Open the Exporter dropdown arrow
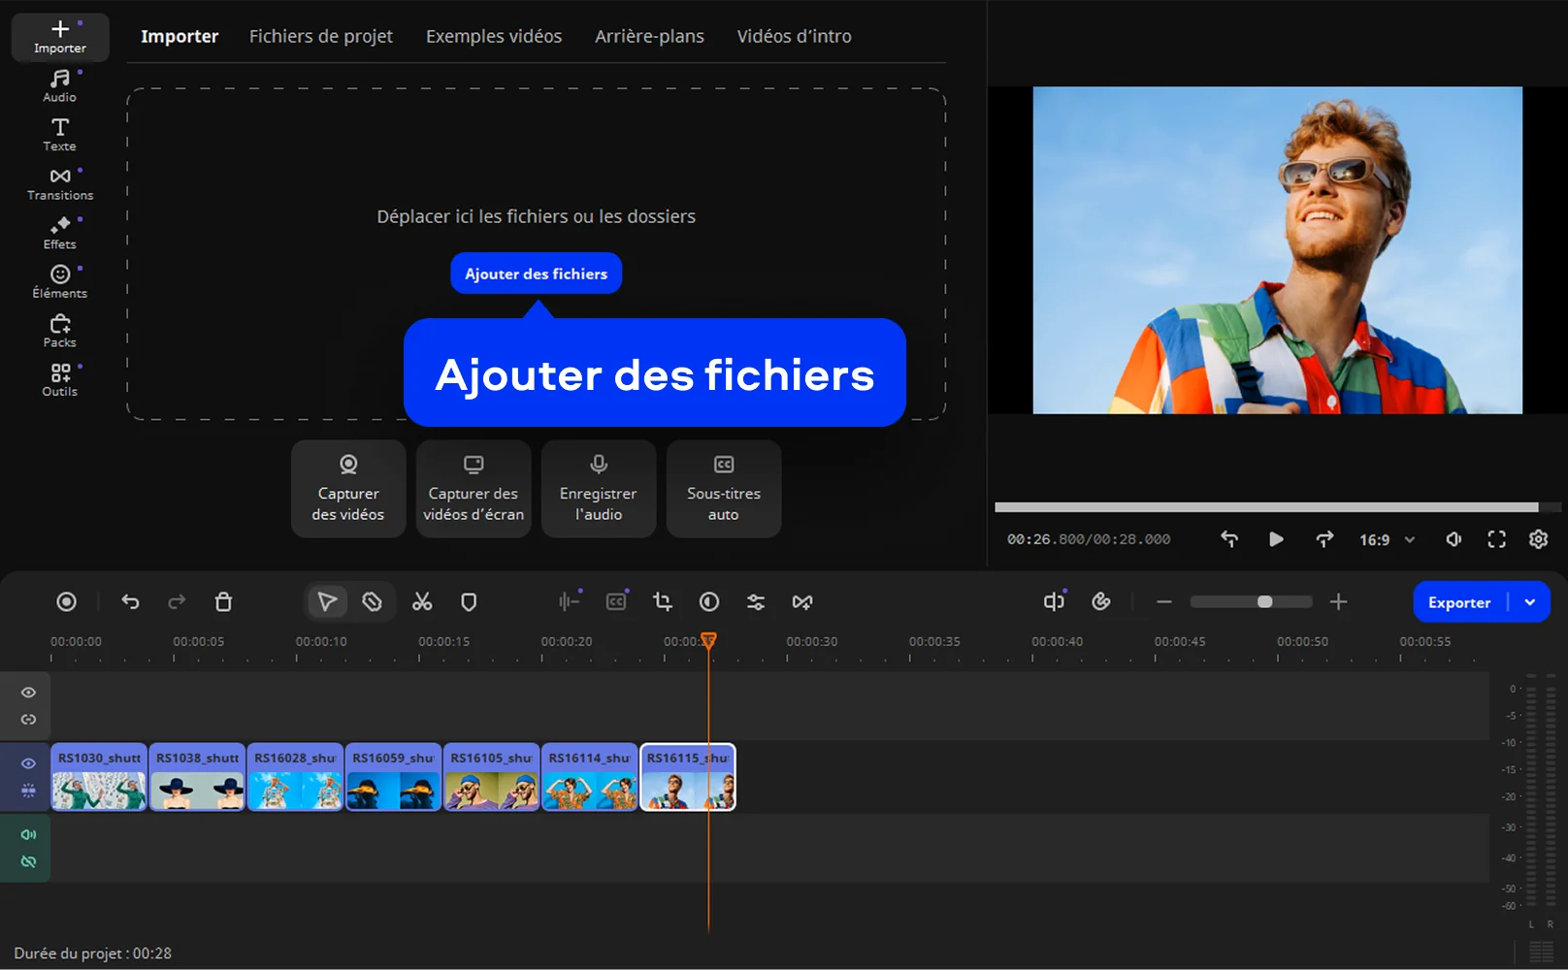 1530,602
